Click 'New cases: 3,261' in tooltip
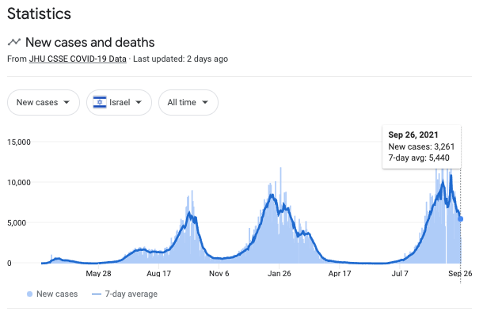This screenshot has width=483, height=315. 421,146
